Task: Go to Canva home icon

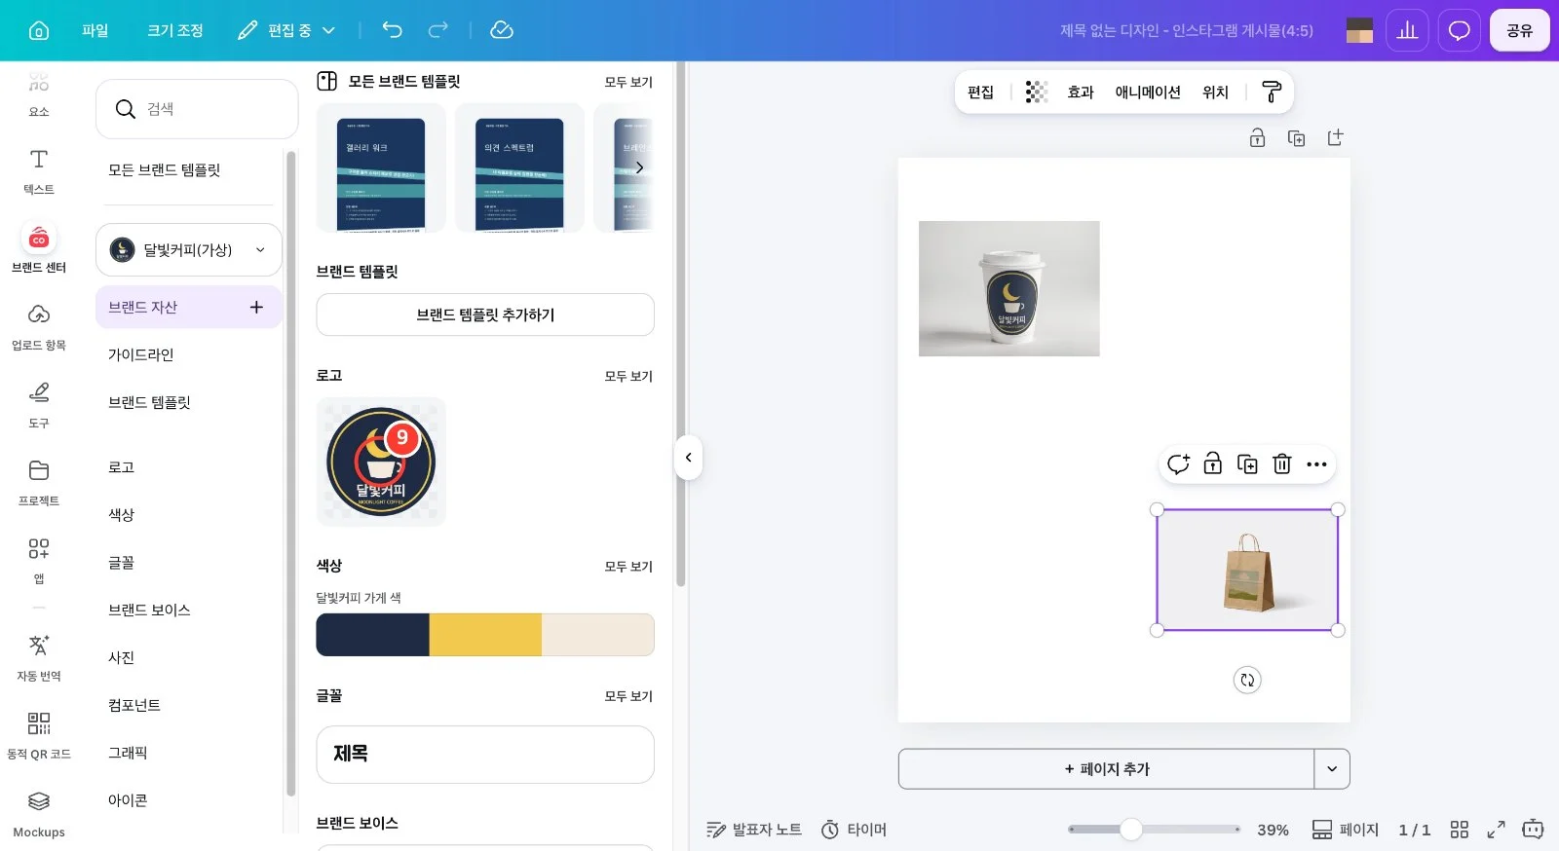Action: (39, 30)
